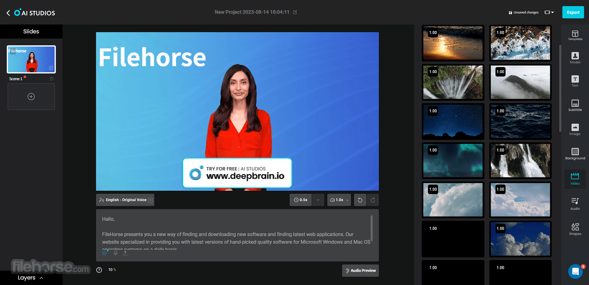Viewport: 589px width, 285px height.
Task: Click the 10 % zoom value
Action: click(x=112, y=270)
